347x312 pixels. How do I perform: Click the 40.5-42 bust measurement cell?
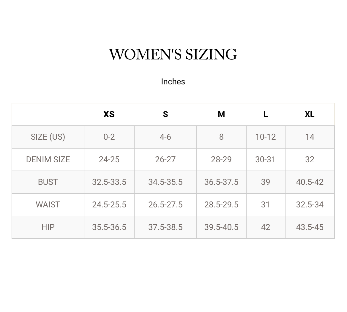tap(310, 182)
